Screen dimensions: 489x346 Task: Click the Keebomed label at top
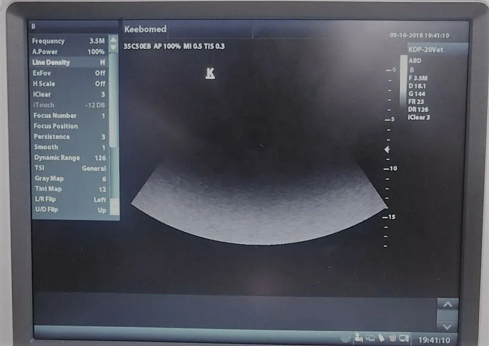[x=145, y=29]
